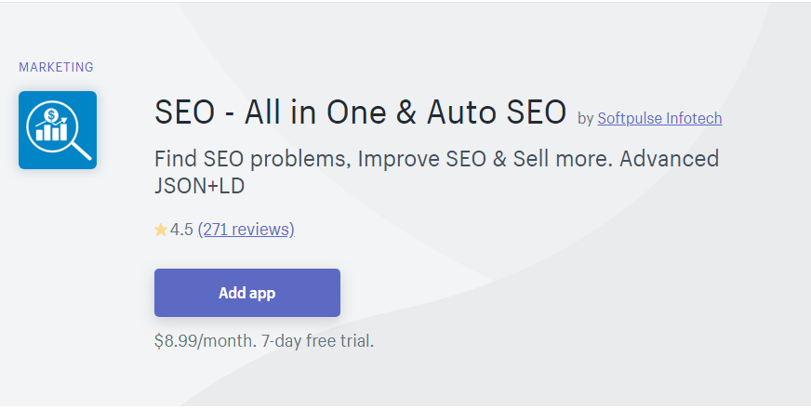The image size is (811, 409).
Task: Click the bar chart inside the magnifier logo
Action: [51, 132]
